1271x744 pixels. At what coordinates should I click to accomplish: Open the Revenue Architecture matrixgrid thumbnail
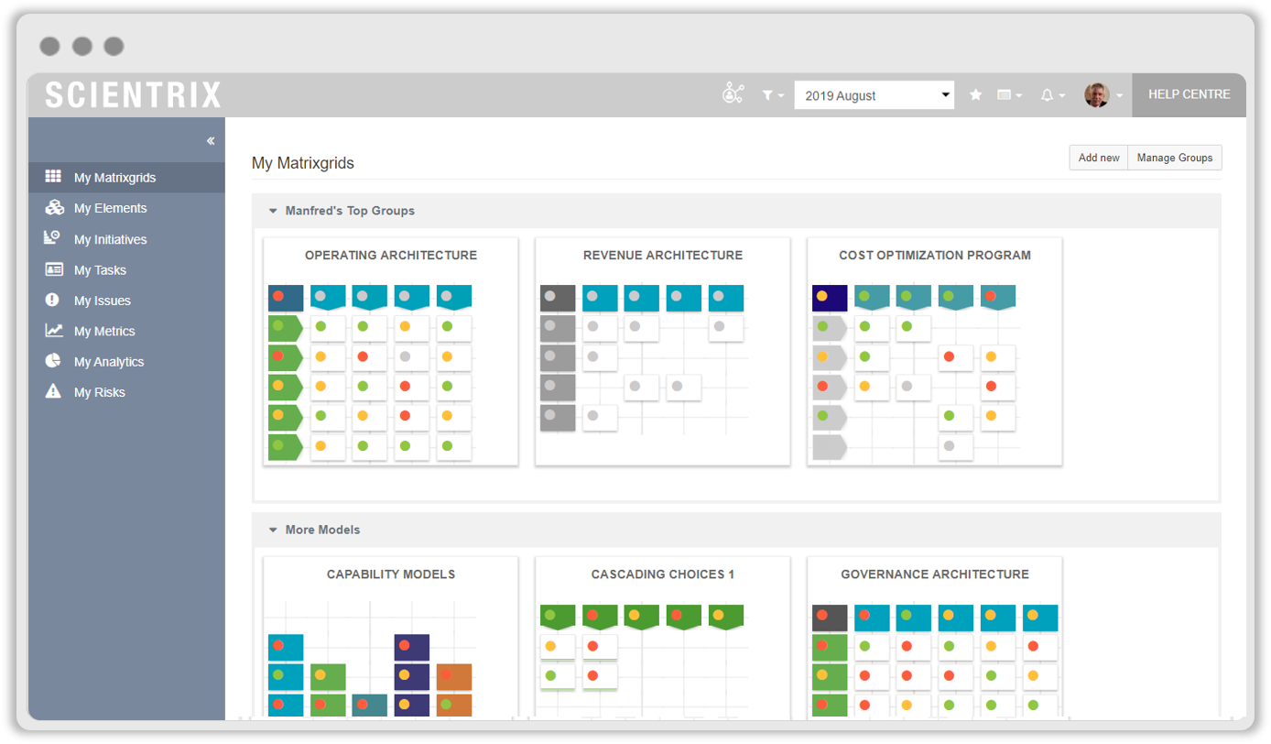click(x=662, y=352)
